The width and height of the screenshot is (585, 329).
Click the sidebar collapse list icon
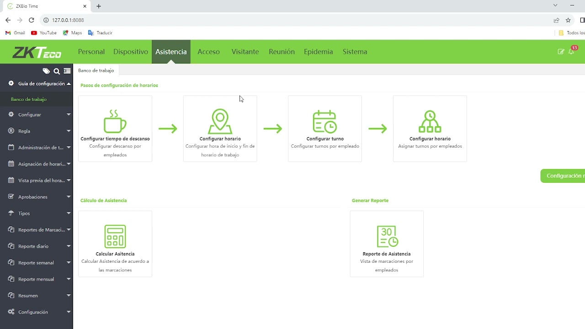(x=67, y=71)
